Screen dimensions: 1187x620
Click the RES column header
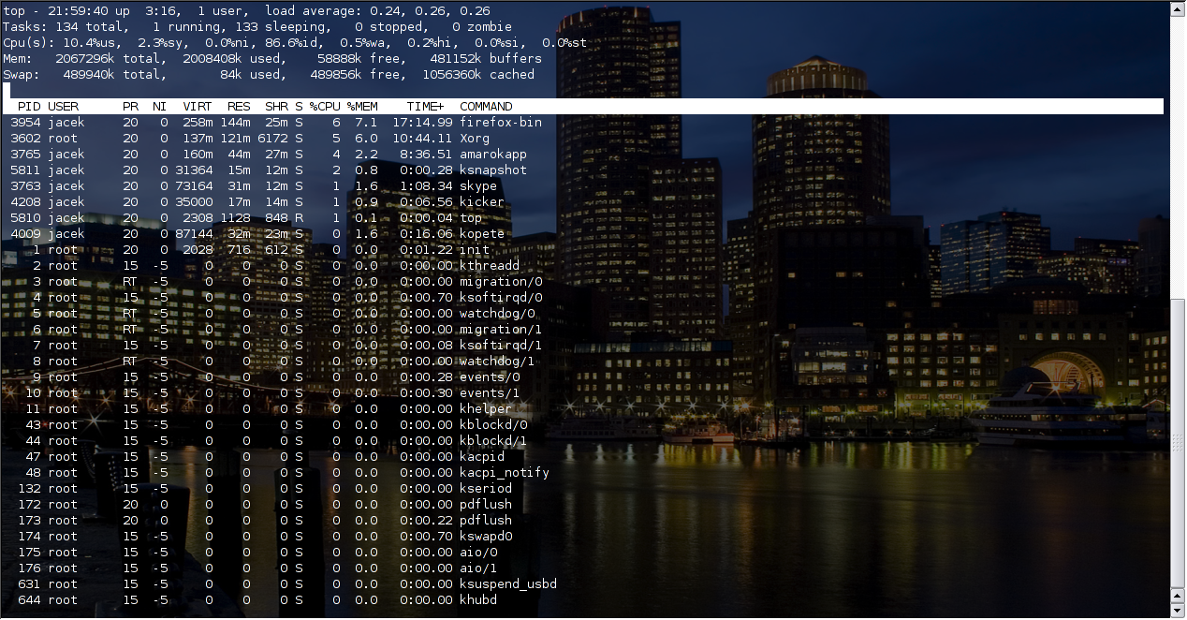(x=239, y=107)
